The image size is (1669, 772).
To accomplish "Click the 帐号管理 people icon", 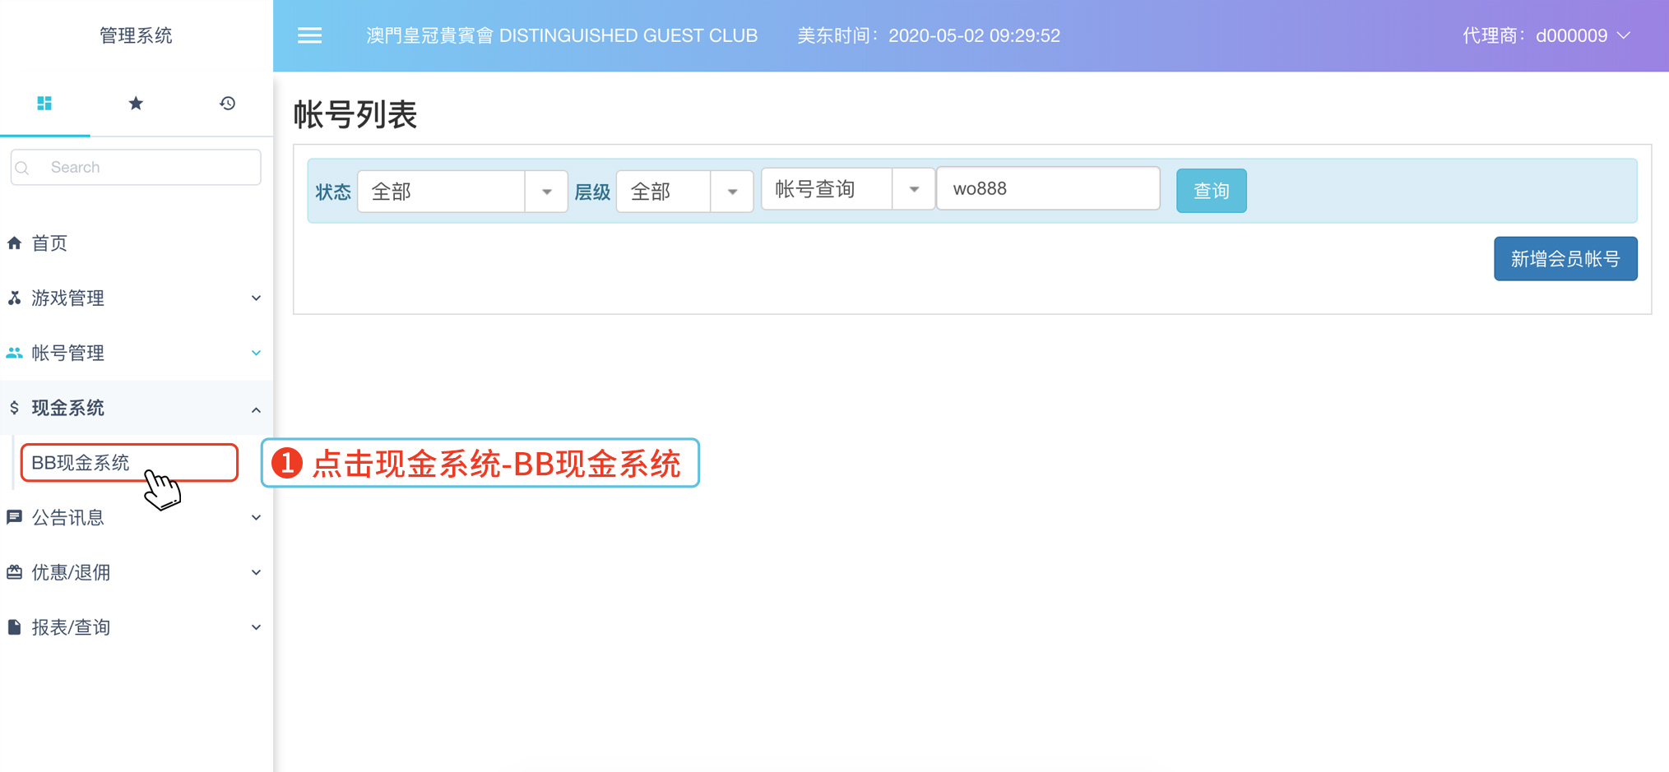I will pos(15,353).
